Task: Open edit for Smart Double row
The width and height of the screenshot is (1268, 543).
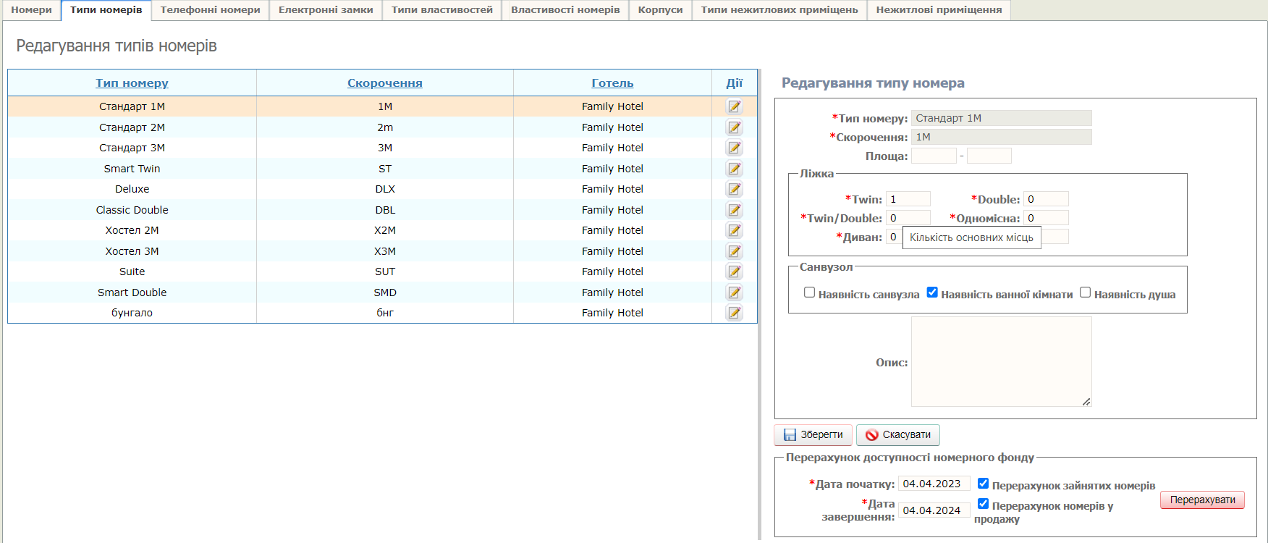Action: point(734,292)
